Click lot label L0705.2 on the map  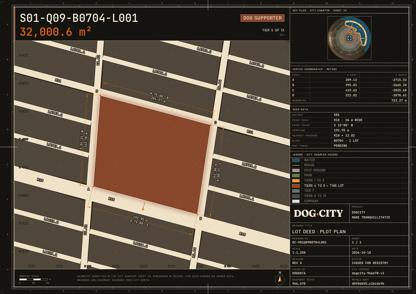(249, 165)
